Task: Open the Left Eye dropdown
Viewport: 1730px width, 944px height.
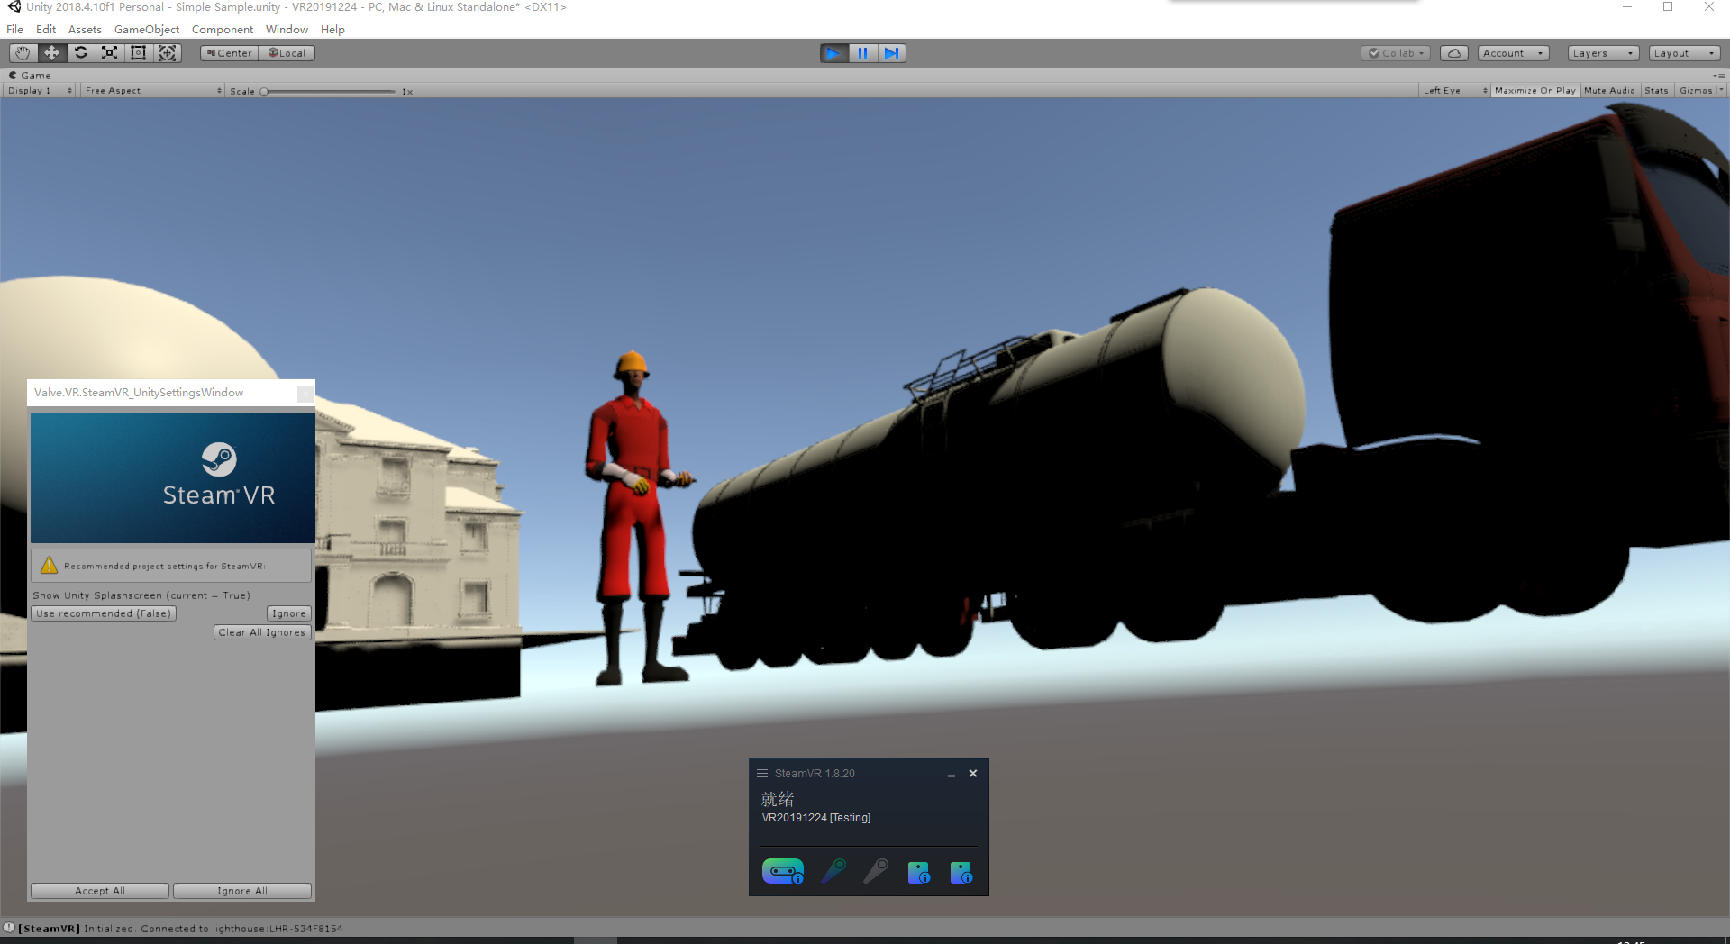Action: (x=1454, y=91)
